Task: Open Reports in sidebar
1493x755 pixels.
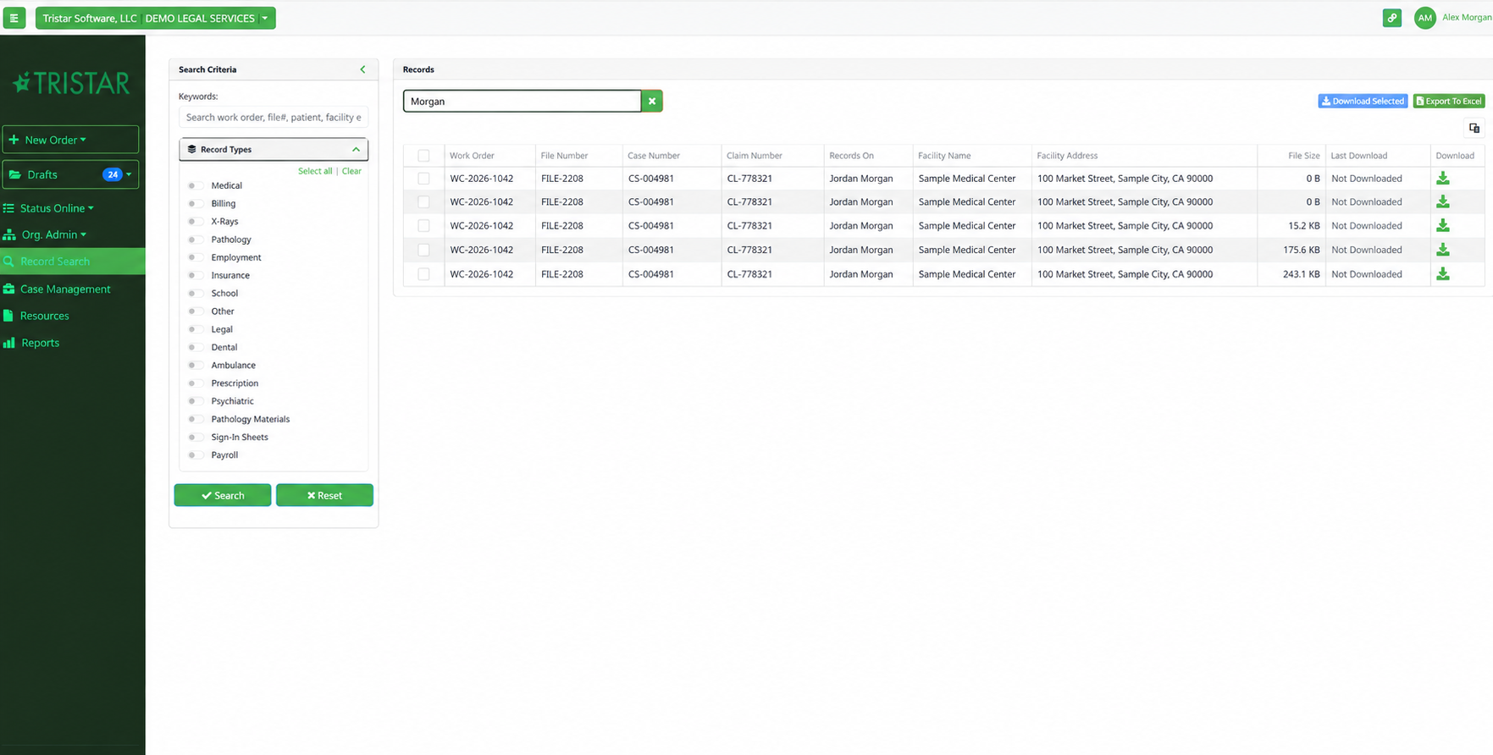Action: [41, 343]
